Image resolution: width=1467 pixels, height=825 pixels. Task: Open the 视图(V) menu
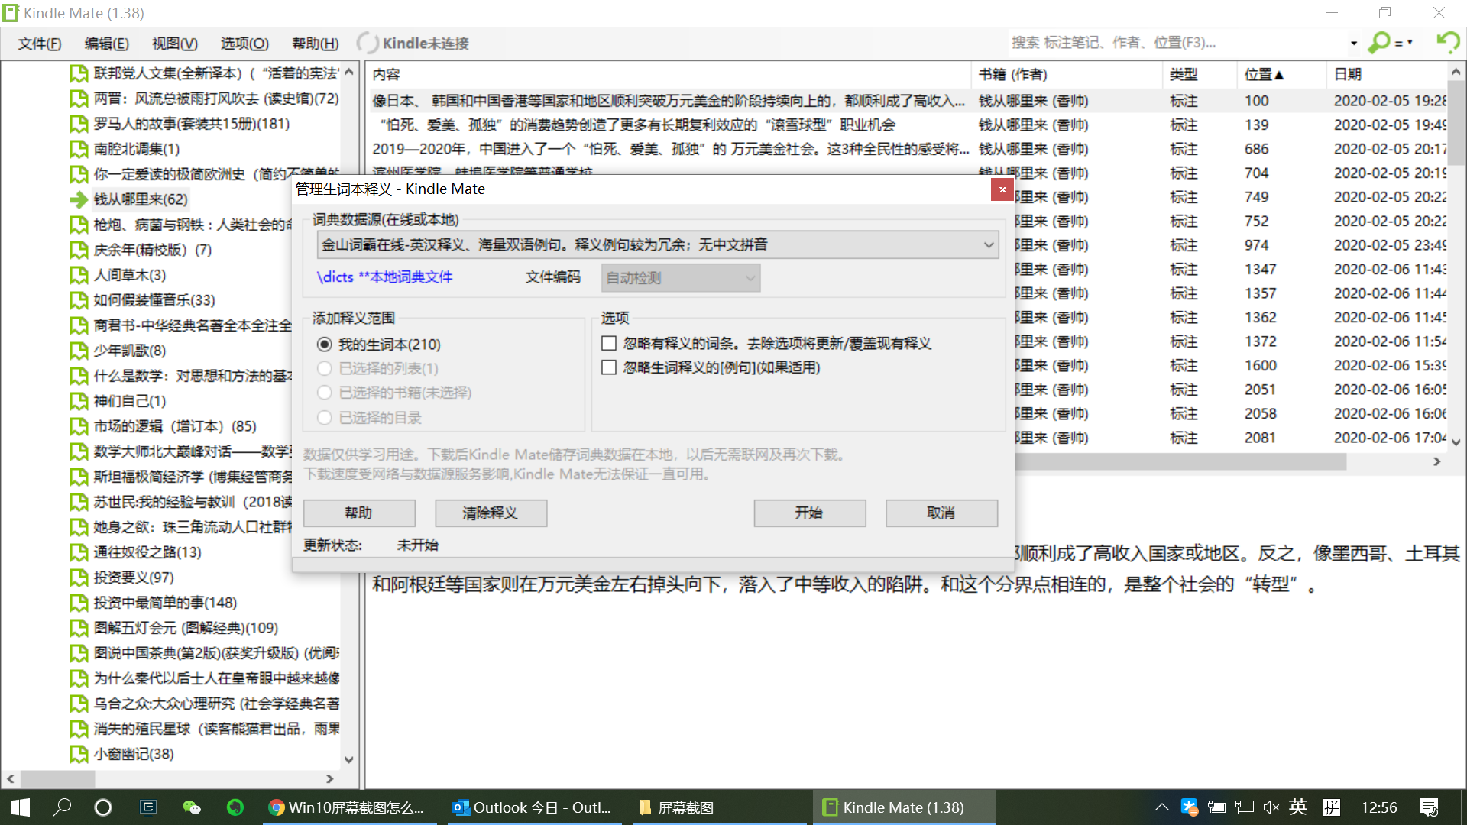174,44
